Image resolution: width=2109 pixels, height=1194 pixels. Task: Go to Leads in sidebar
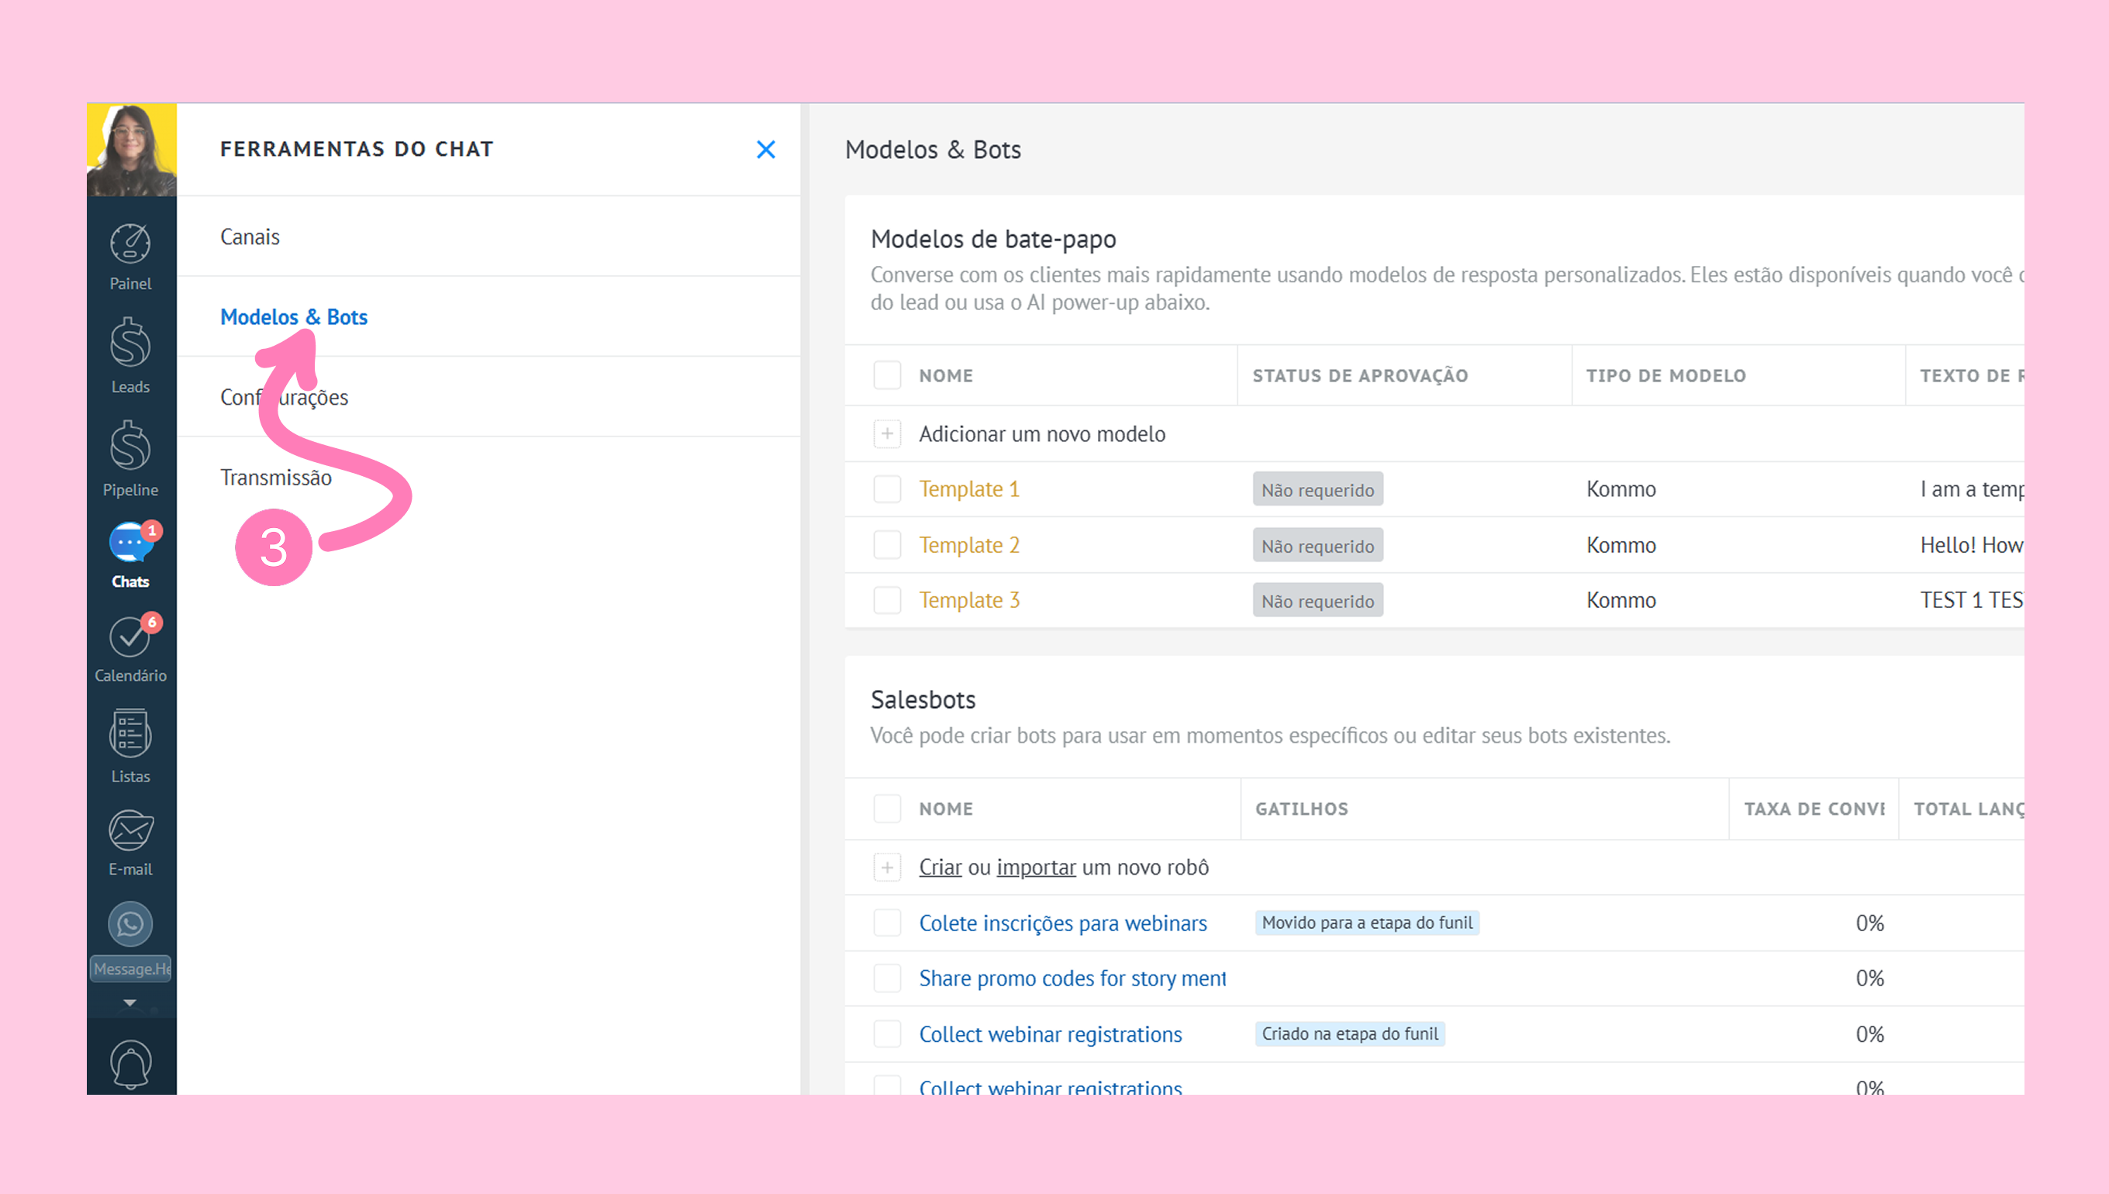pos(130,344)
